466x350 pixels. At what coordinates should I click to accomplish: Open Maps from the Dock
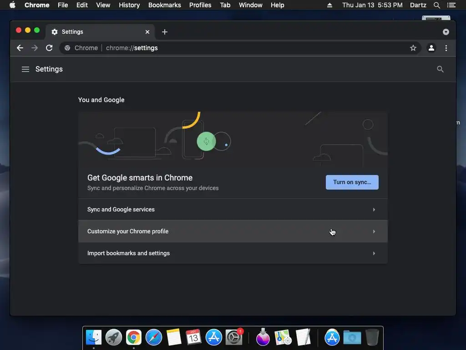[x=283, y=338]
